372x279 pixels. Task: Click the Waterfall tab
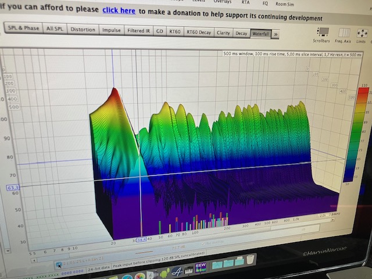click(260, 34)
